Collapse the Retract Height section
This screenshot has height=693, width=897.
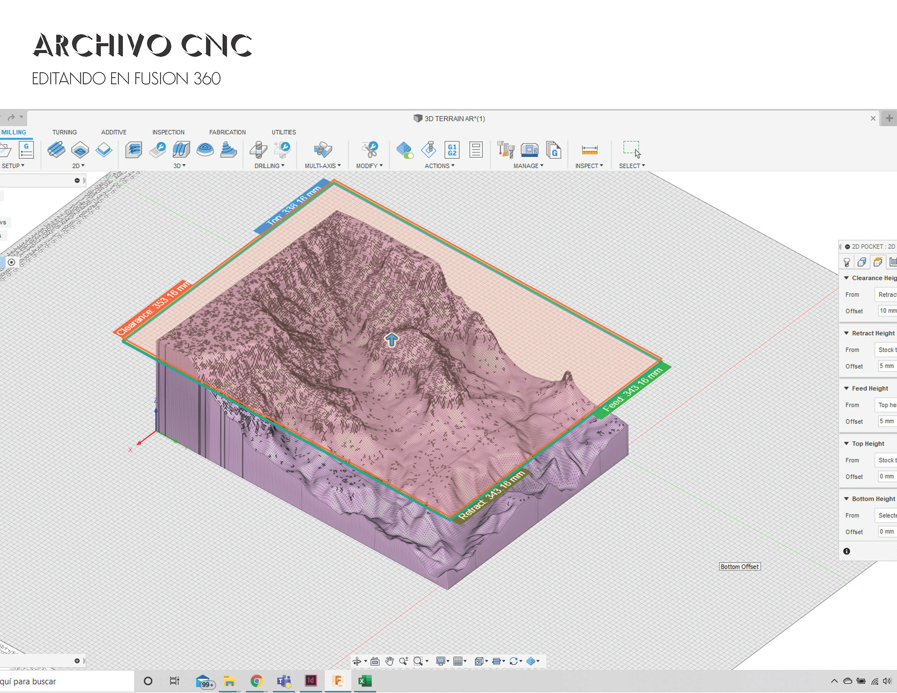coord(846,333)
